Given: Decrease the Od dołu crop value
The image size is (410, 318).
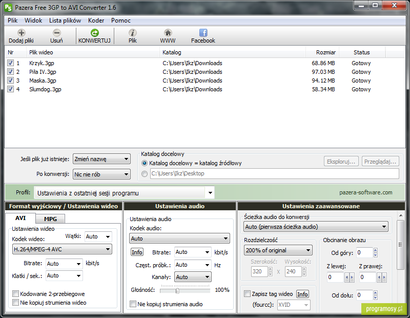Looking at the screenshot, I should point(376,298).
